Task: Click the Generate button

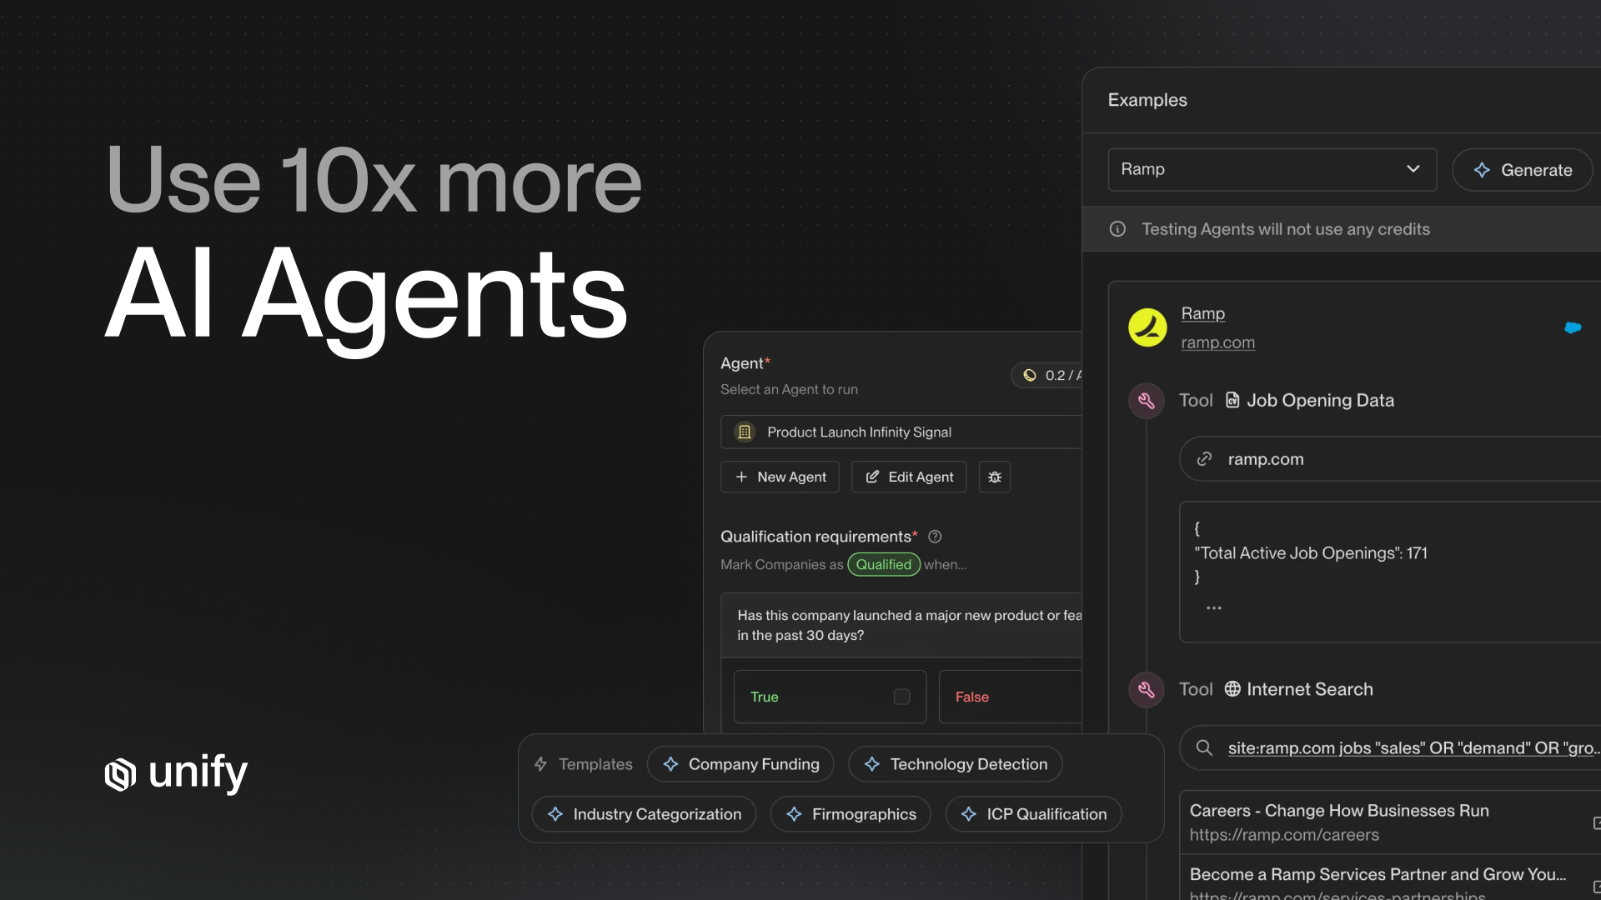Action: (1522, 170)
